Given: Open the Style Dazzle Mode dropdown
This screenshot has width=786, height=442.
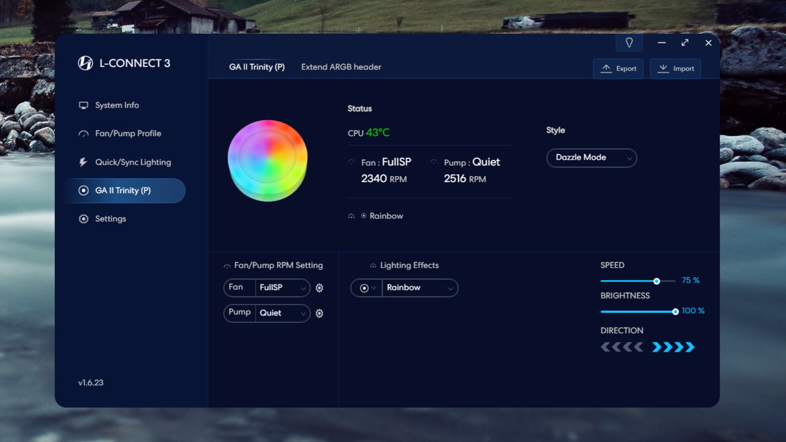Looking at the screenshot, I should (591, 158).
